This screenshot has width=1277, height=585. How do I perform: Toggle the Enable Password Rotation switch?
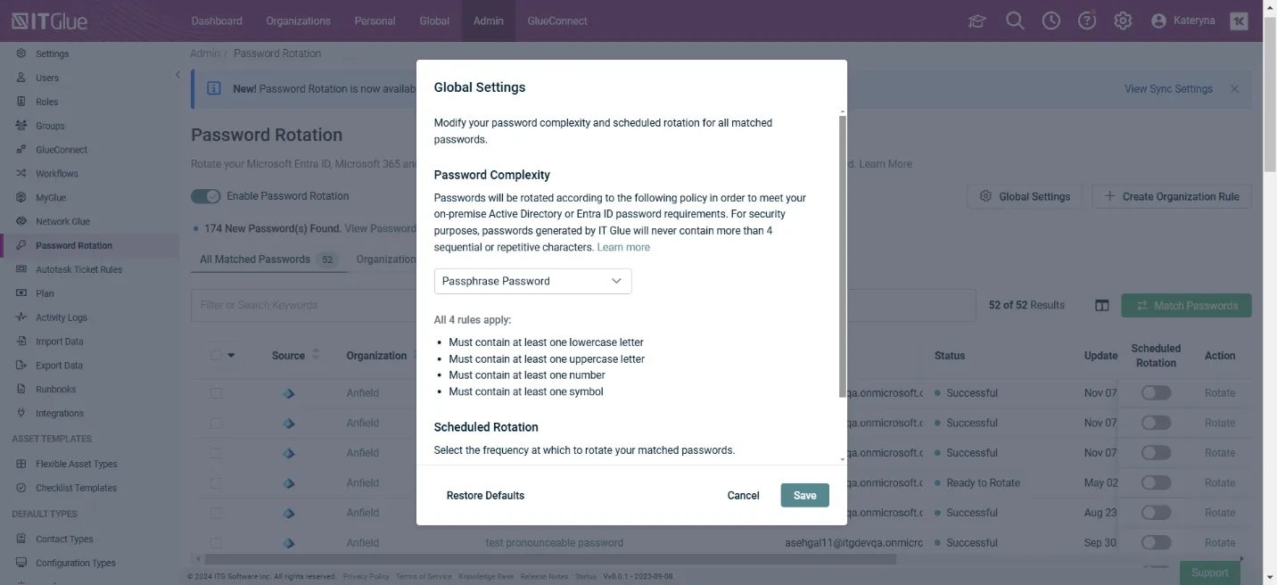[206, 196]
